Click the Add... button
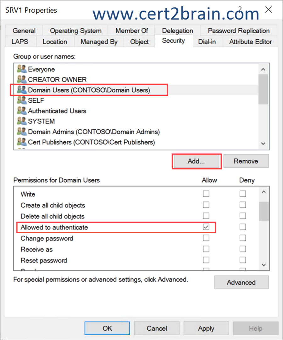This screenshot has height=340, width=283. click(x=197, y=161)
